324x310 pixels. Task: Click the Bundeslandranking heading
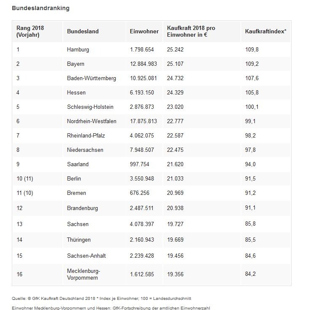[40, 8]
